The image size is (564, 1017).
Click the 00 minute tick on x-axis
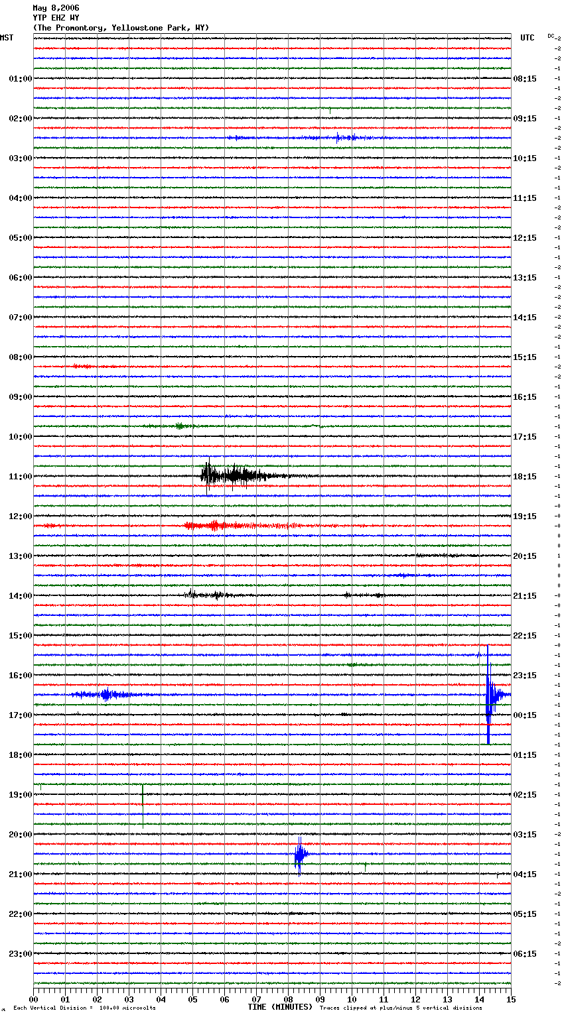34,999
